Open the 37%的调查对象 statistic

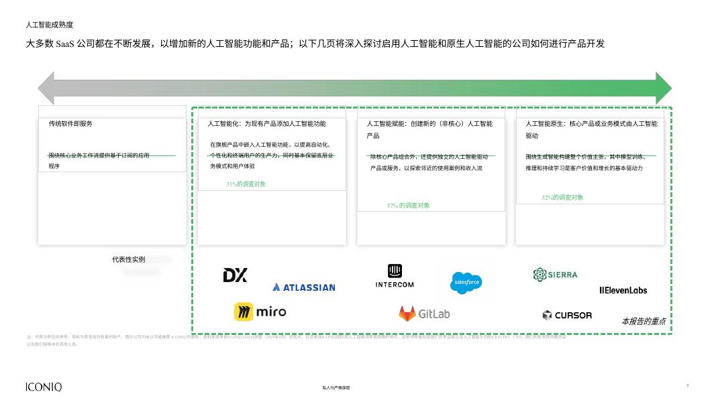(410, 206)
